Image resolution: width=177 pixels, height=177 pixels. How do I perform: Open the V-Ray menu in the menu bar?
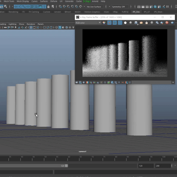pyautogui.click(x=87, y=1)
